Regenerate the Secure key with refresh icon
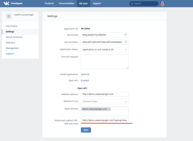The width and height of the screenshot is (193, 141). [x=126, y=35]
